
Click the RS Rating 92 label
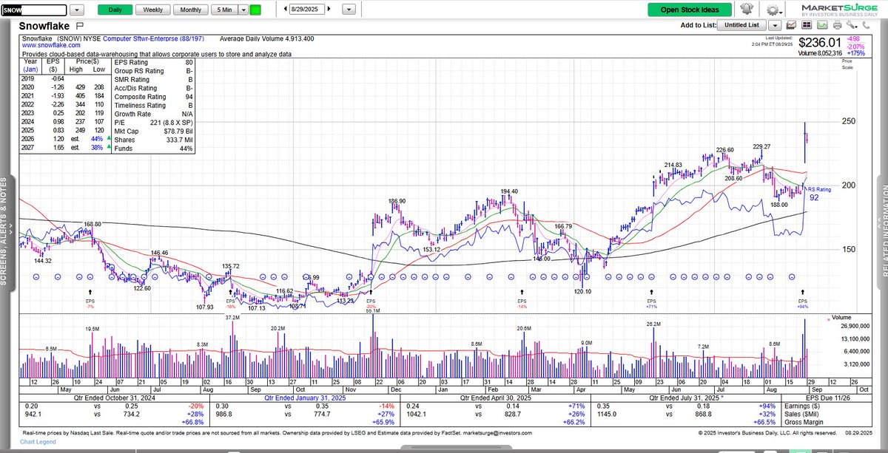(819, 194)
